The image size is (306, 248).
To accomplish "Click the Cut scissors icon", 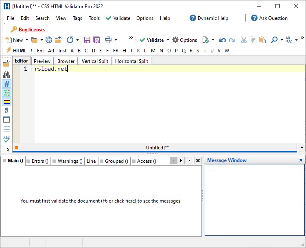I will pyautogui.click(x=244, y=40).
